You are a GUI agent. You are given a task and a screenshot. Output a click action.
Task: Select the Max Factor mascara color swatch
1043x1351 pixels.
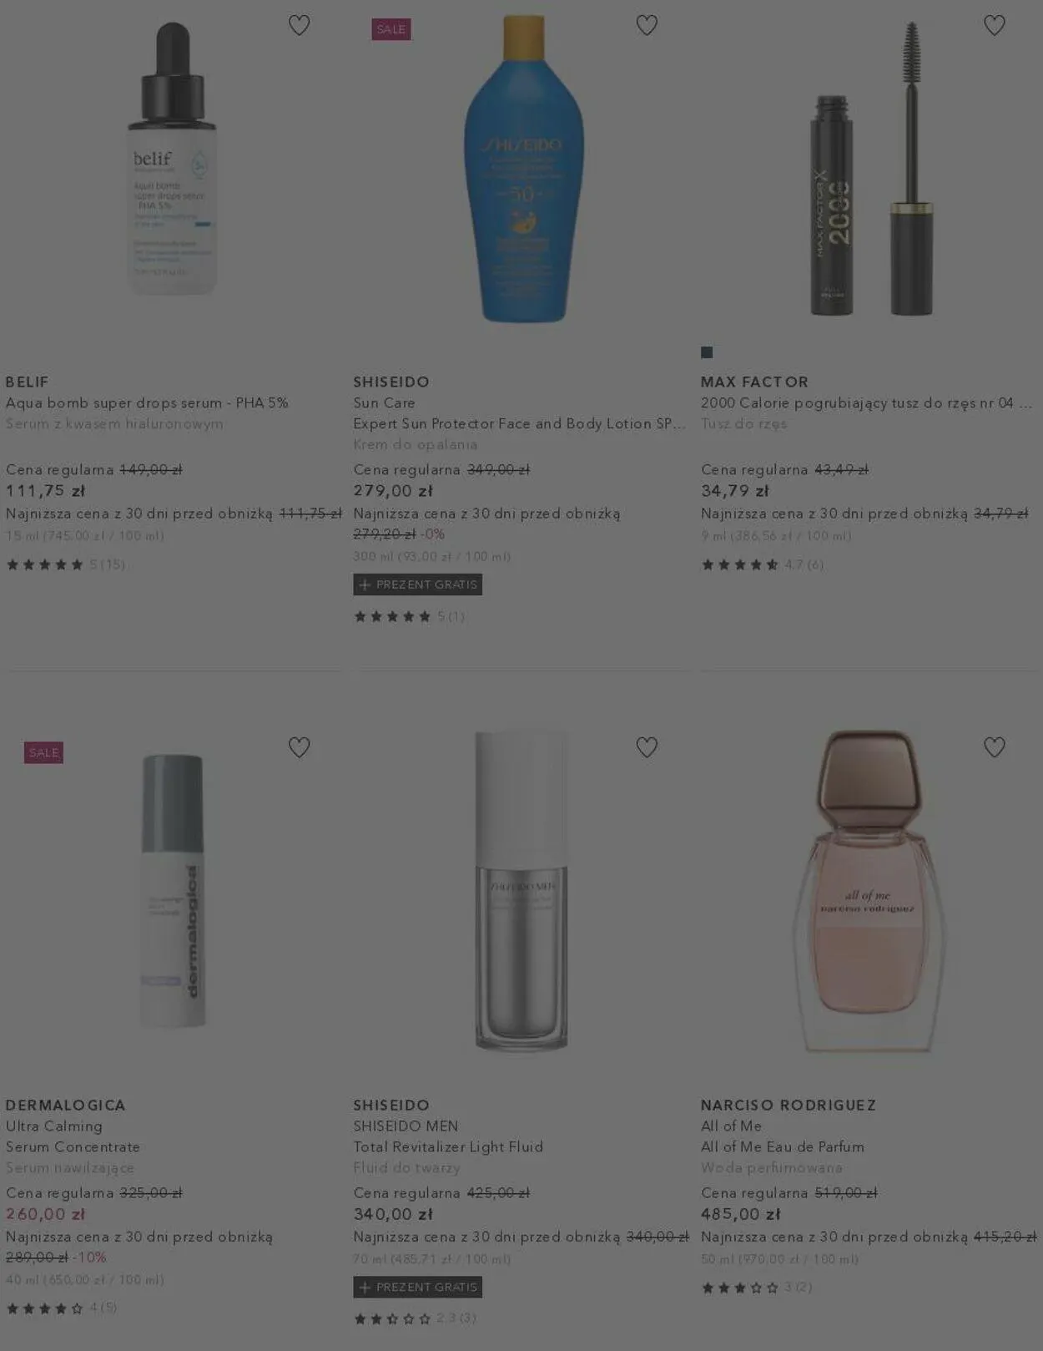click(707, 352)
